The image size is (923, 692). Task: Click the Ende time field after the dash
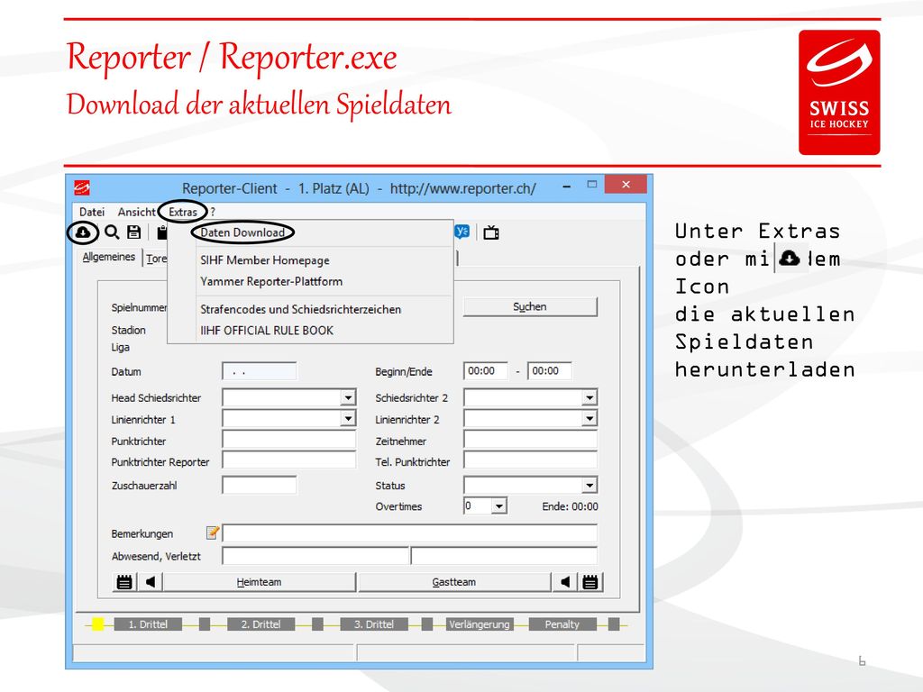click(x=550, y=370)
